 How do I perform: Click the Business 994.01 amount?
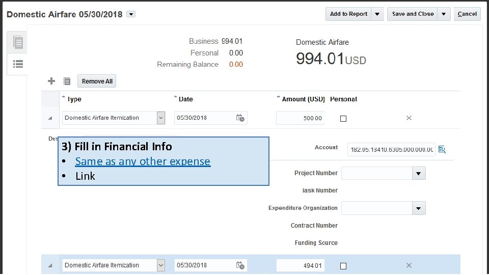coord(232,41)
